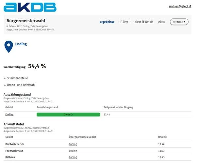This screenshot has height=164, width=197.
Task: Open the Wahlen@elect iT link
Action: 180,6
